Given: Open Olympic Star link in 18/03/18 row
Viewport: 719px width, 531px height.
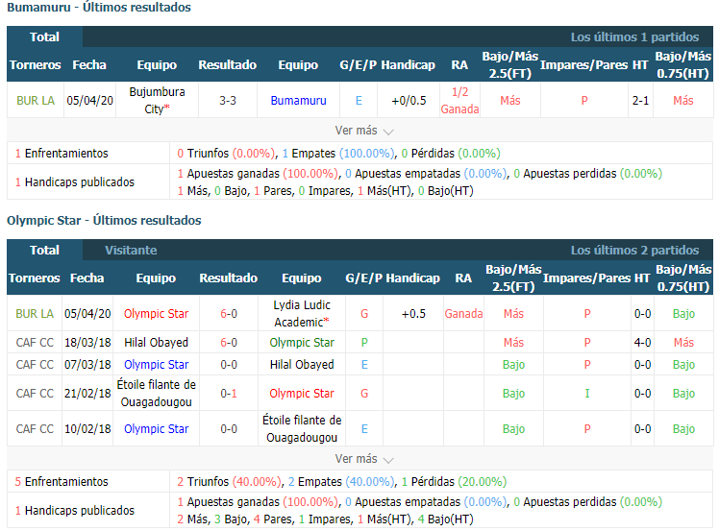Looking at the screenshot, I should [302, 342].
